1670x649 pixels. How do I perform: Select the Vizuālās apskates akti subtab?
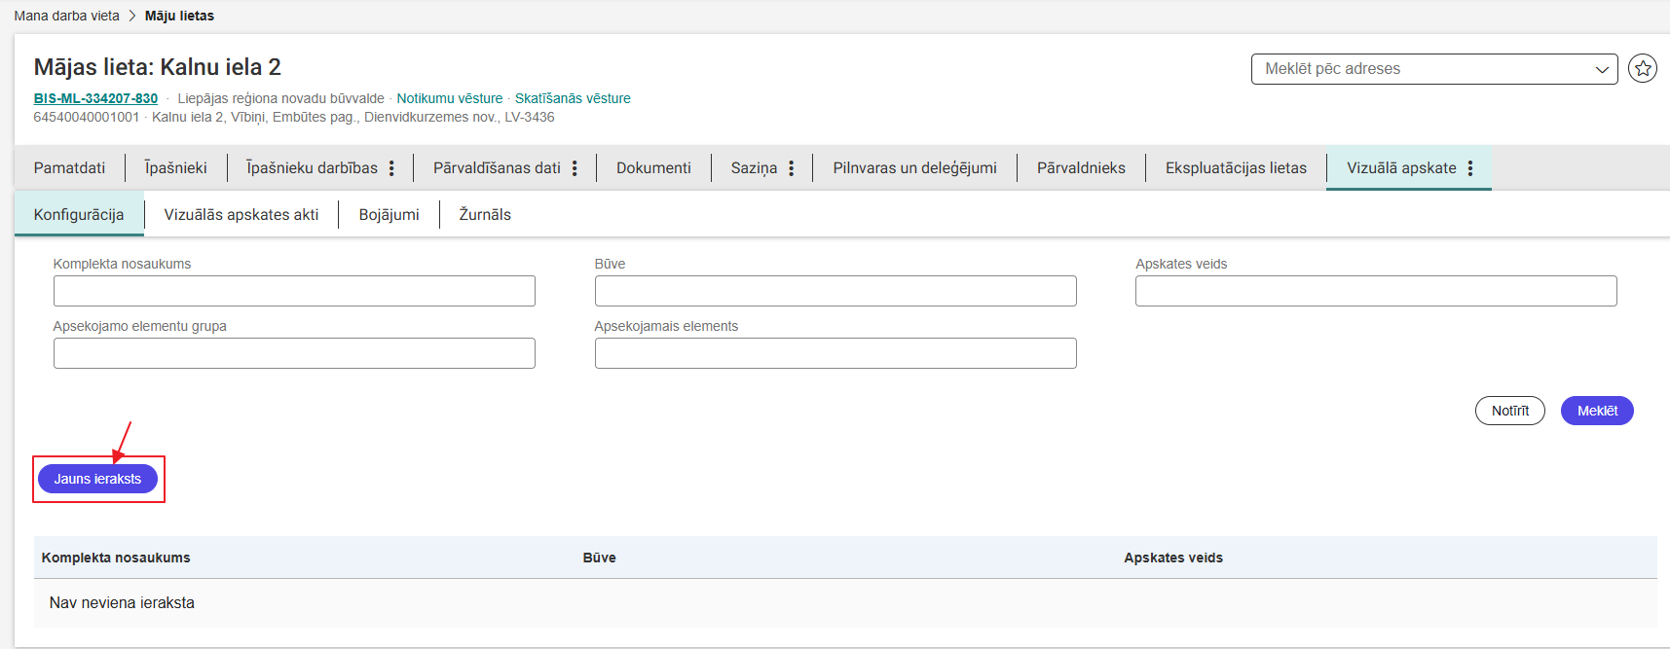[x=241, y=215]
